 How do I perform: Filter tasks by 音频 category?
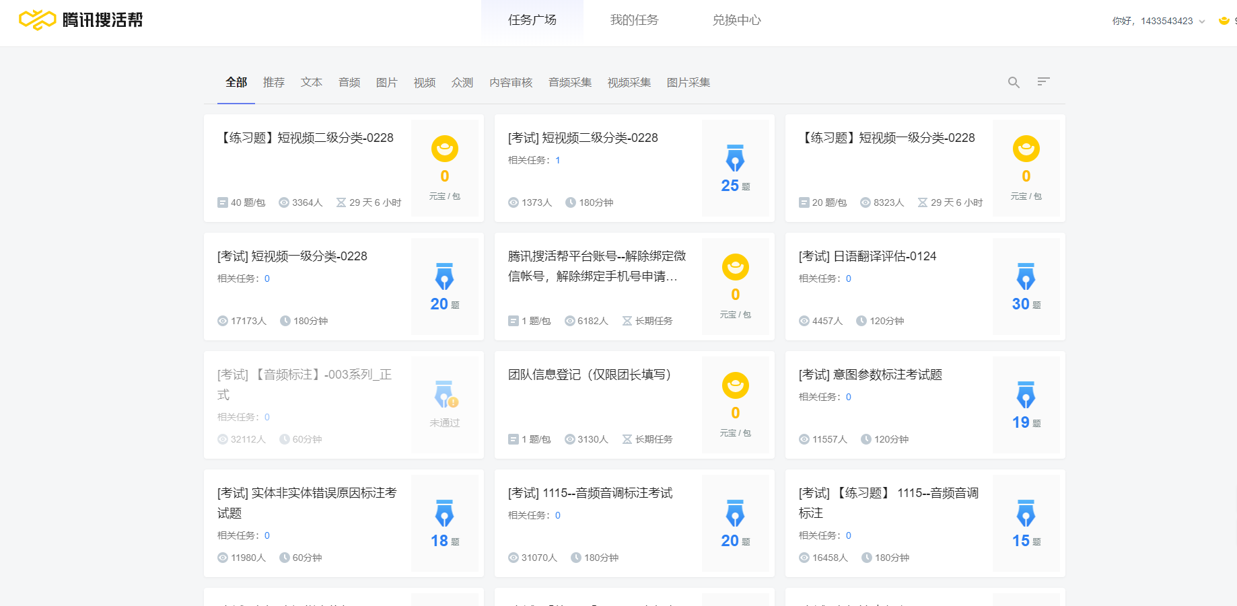pos(349,82)
